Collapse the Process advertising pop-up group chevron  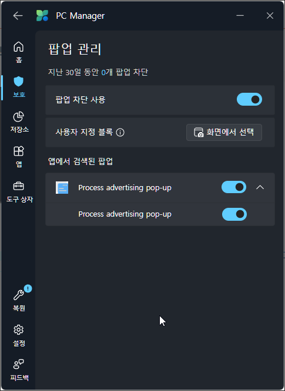[260, 187]
